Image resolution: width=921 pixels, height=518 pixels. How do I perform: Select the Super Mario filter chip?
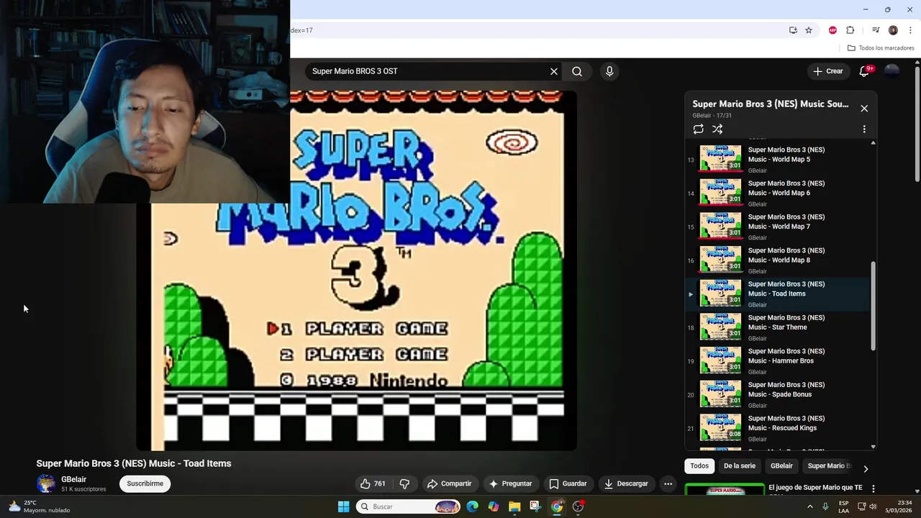[x=829, y=466]
